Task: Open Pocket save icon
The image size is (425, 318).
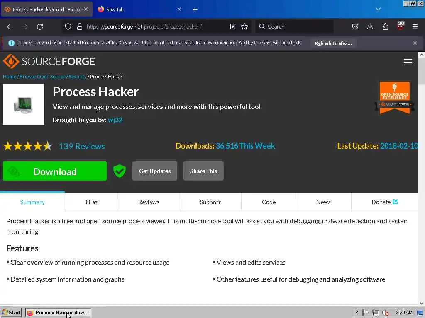Action: point(355,26)
